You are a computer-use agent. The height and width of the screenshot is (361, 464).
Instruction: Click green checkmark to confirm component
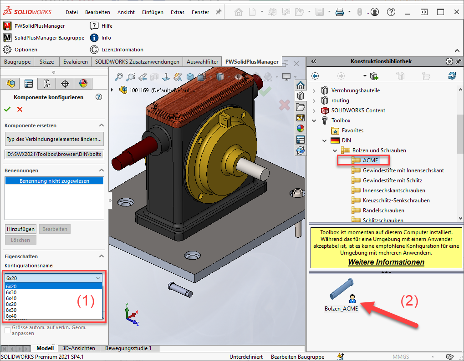7,109
